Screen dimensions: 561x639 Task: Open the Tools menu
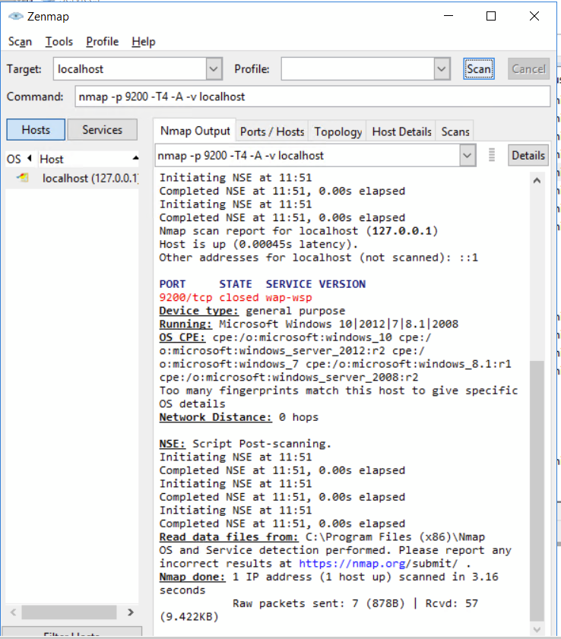(x=59, y=42)
